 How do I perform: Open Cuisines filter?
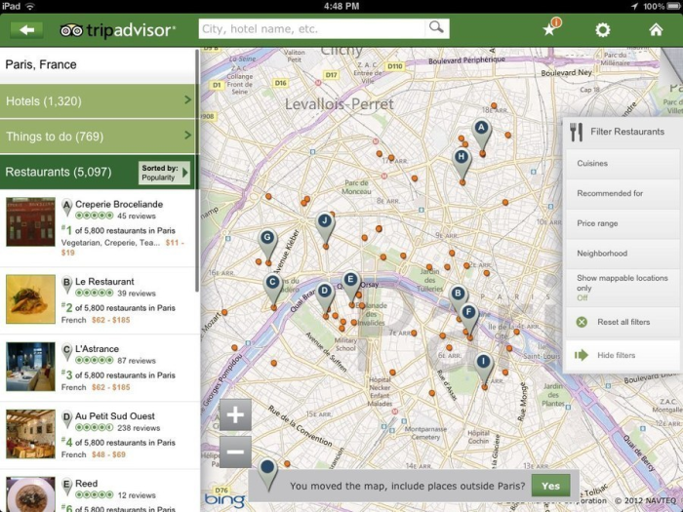pos(623,163)
